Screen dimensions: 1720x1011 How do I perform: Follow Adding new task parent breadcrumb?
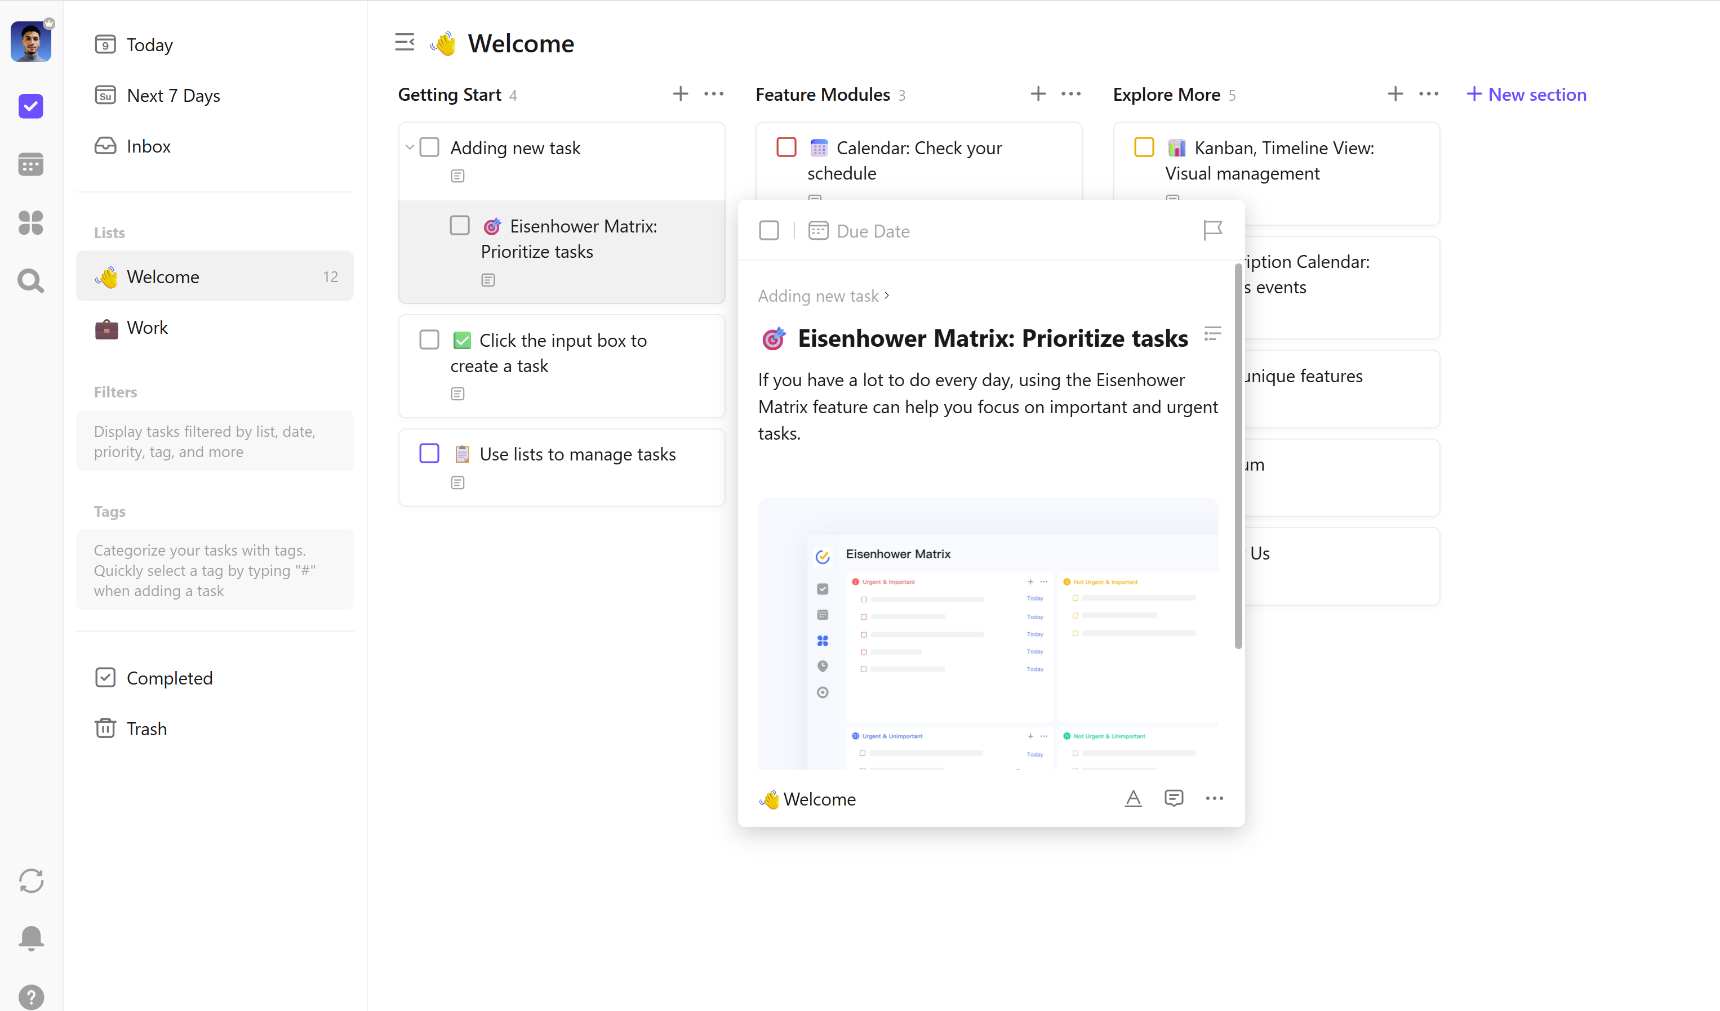(819, 296)
